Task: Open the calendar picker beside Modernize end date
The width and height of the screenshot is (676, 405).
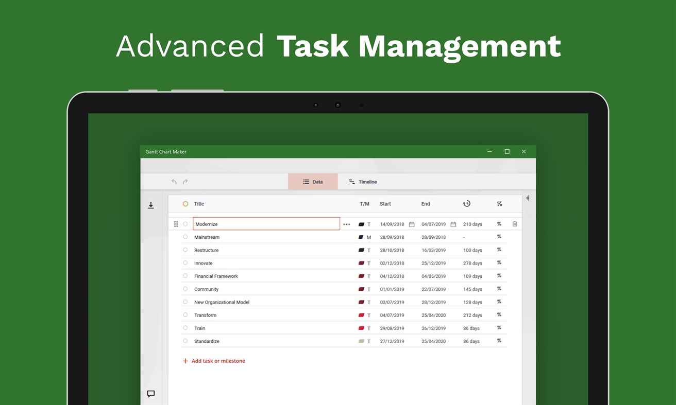Action: (x=453, y=224)
